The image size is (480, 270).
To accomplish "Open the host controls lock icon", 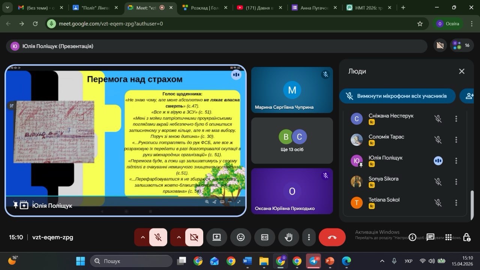I will pyautogui.click(x=466, y=237).
